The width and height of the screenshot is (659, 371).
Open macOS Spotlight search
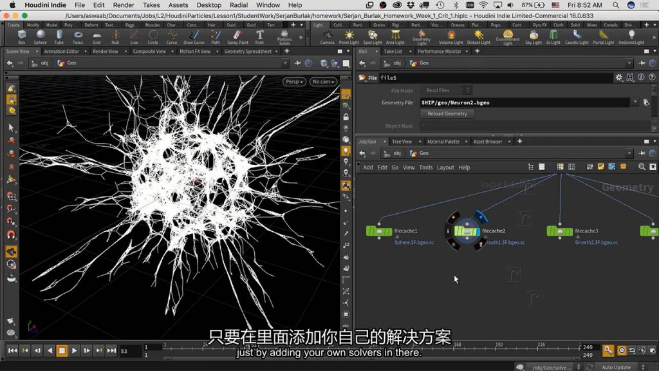pos(615,5)
